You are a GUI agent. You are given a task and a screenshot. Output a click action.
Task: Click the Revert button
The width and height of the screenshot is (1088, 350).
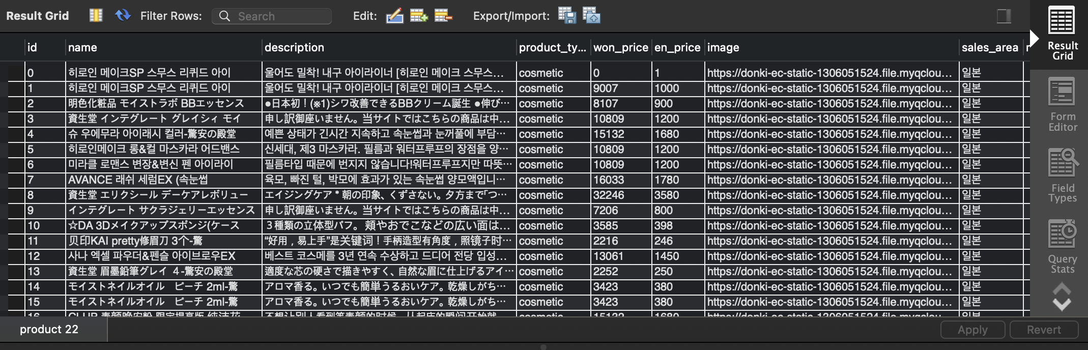tap(1044, 330)
